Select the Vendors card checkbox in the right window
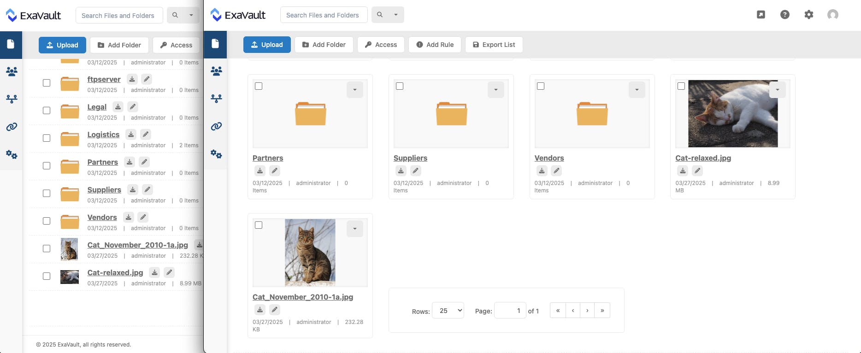Screen dimensions: 861x353 tap(541, 86)
